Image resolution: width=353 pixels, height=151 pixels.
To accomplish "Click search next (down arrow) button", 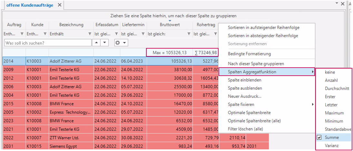I will [104, 42].
